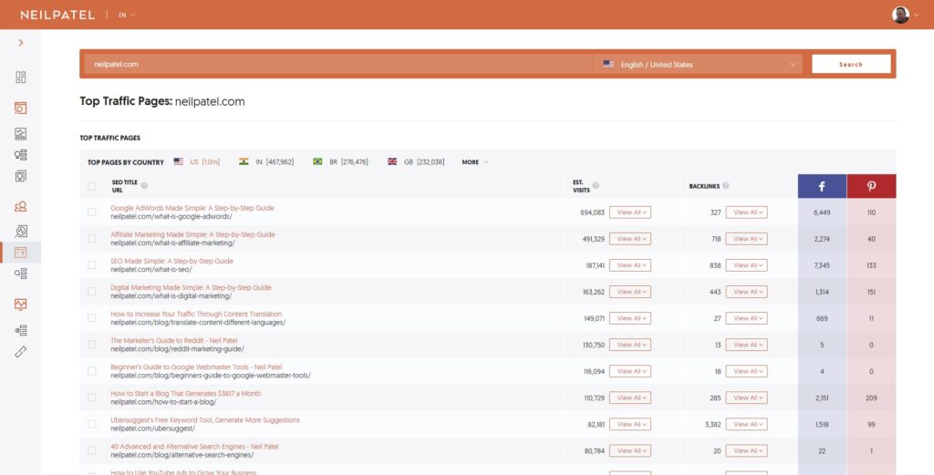
Task: Expand the MORE countries dropdown
Action: pos(474,162)
